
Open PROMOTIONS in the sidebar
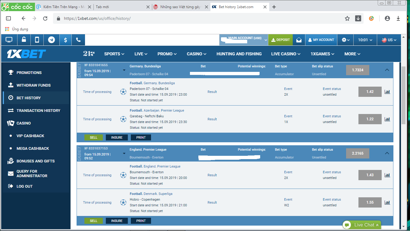point(36,72)
